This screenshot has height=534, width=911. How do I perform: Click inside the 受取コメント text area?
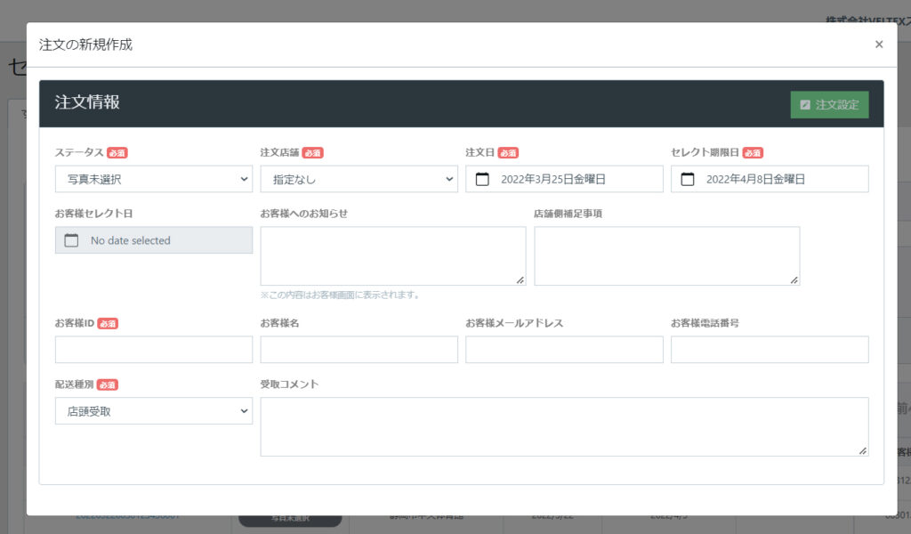[564, 426]
